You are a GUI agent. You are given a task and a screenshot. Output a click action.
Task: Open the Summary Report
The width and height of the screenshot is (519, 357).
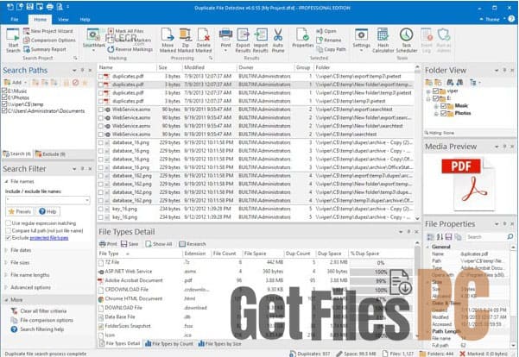coord(45,50)
